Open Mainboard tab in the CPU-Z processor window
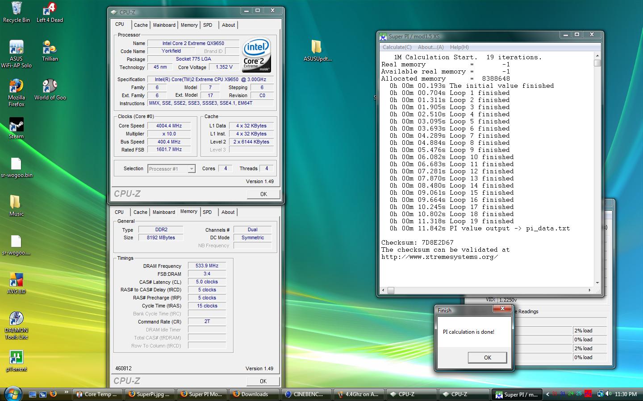Image resolution: width=643 pixels, height=401 pixels. coord(164,25)
